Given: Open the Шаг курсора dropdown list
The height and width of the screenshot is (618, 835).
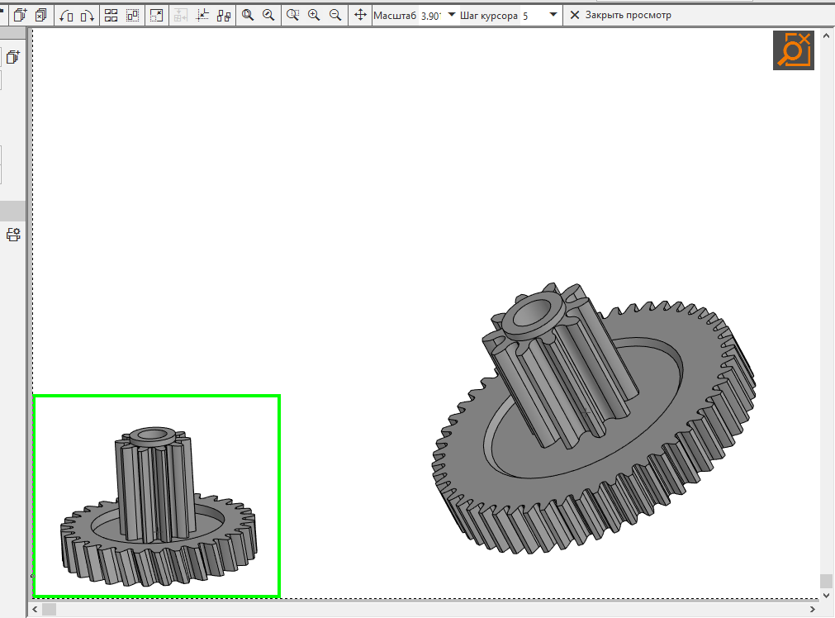Looking at the screenshot, I should pyautogui.click(x=553, y=15).
